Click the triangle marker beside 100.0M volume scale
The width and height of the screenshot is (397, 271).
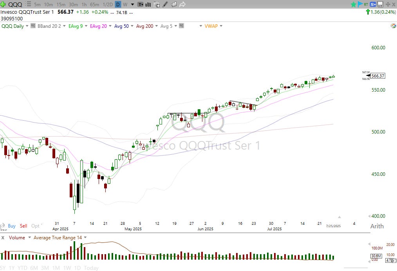click(369, 244)
